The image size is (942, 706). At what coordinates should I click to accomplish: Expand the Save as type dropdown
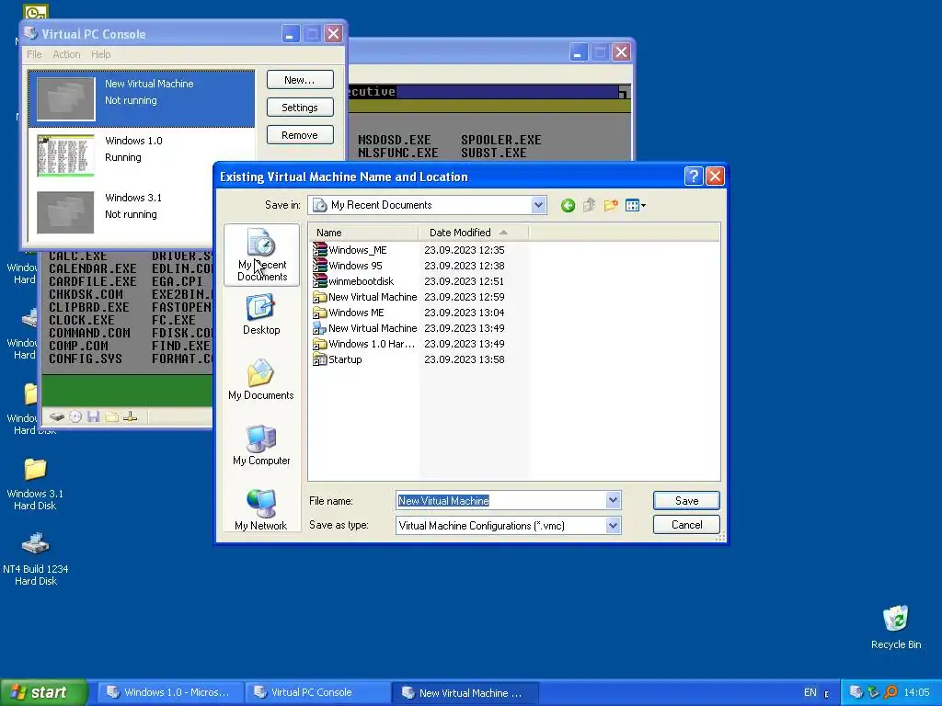point(613,525)
